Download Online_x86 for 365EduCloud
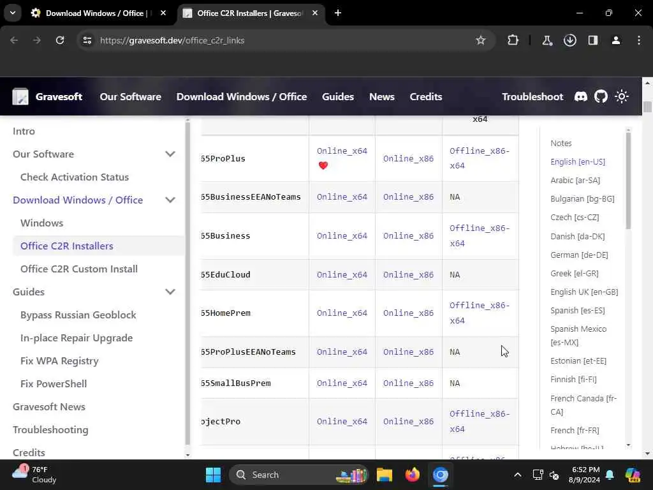This screenshot has width=653, height=490. point(408,274)
